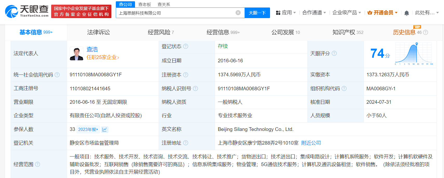The width and height of the screenshot is (444, 178).
Task: Select the 经营风险 tab
Action: pos(161,32)
